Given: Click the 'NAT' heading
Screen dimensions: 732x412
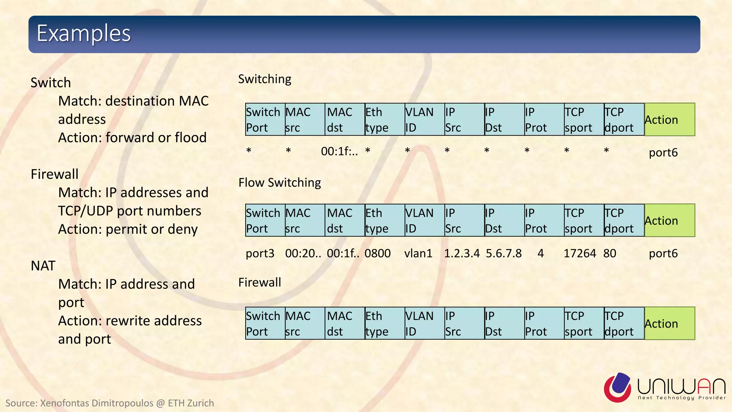Looking at the screenshot, I should coord(43,266).
